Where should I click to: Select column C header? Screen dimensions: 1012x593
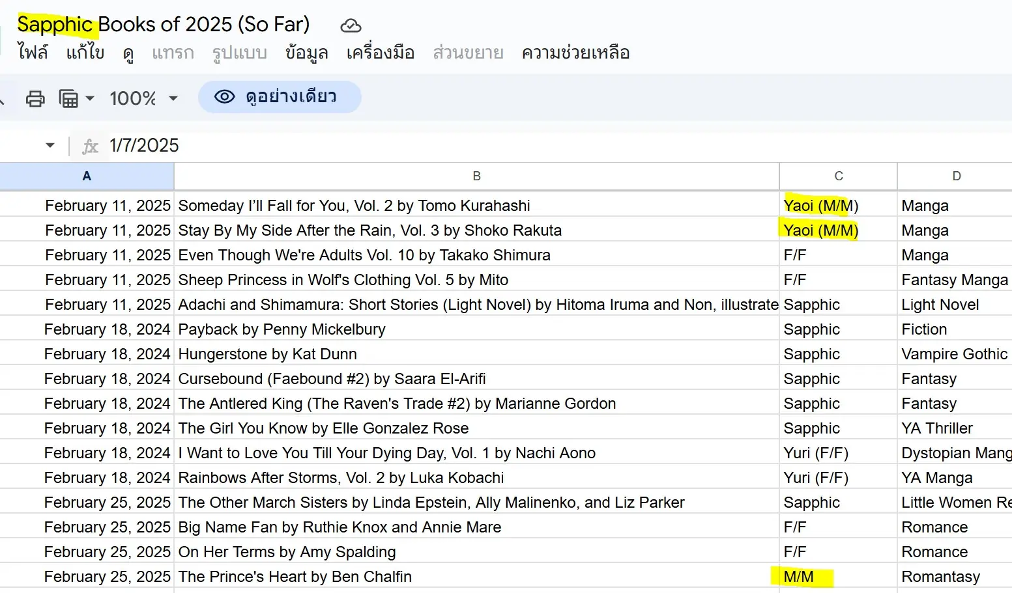(838, 176)
